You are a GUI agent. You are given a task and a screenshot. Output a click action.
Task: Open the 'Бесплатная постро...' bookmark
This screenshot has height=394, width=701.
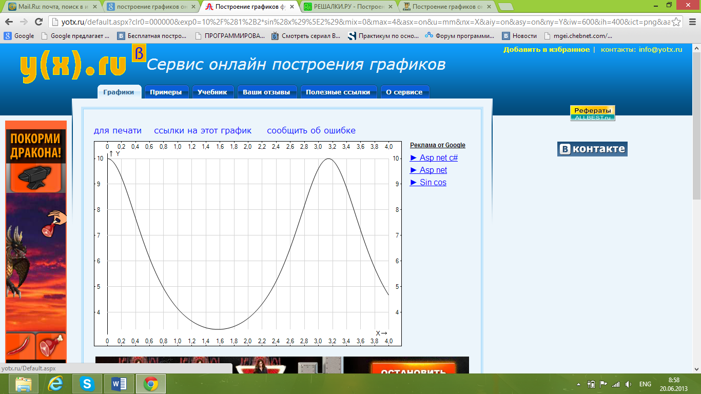153,36
